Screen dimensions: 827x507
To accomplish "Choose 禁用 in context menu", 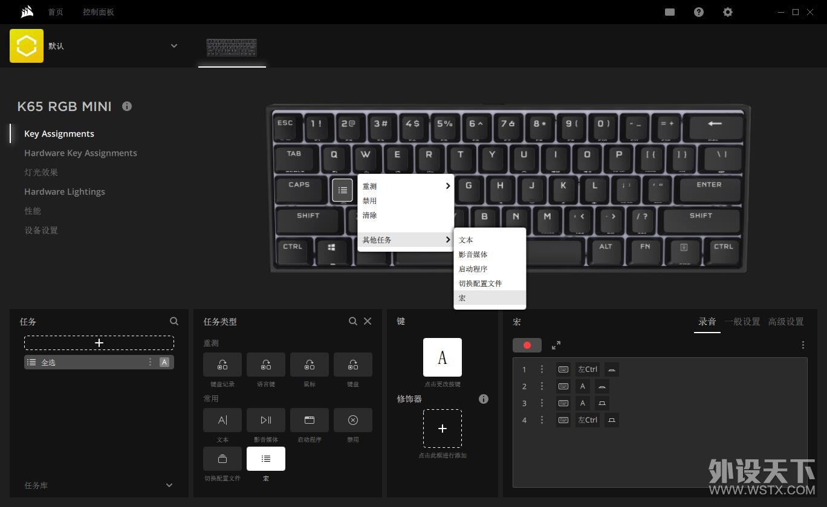I will pyautogui.click(x=406, y=200).
